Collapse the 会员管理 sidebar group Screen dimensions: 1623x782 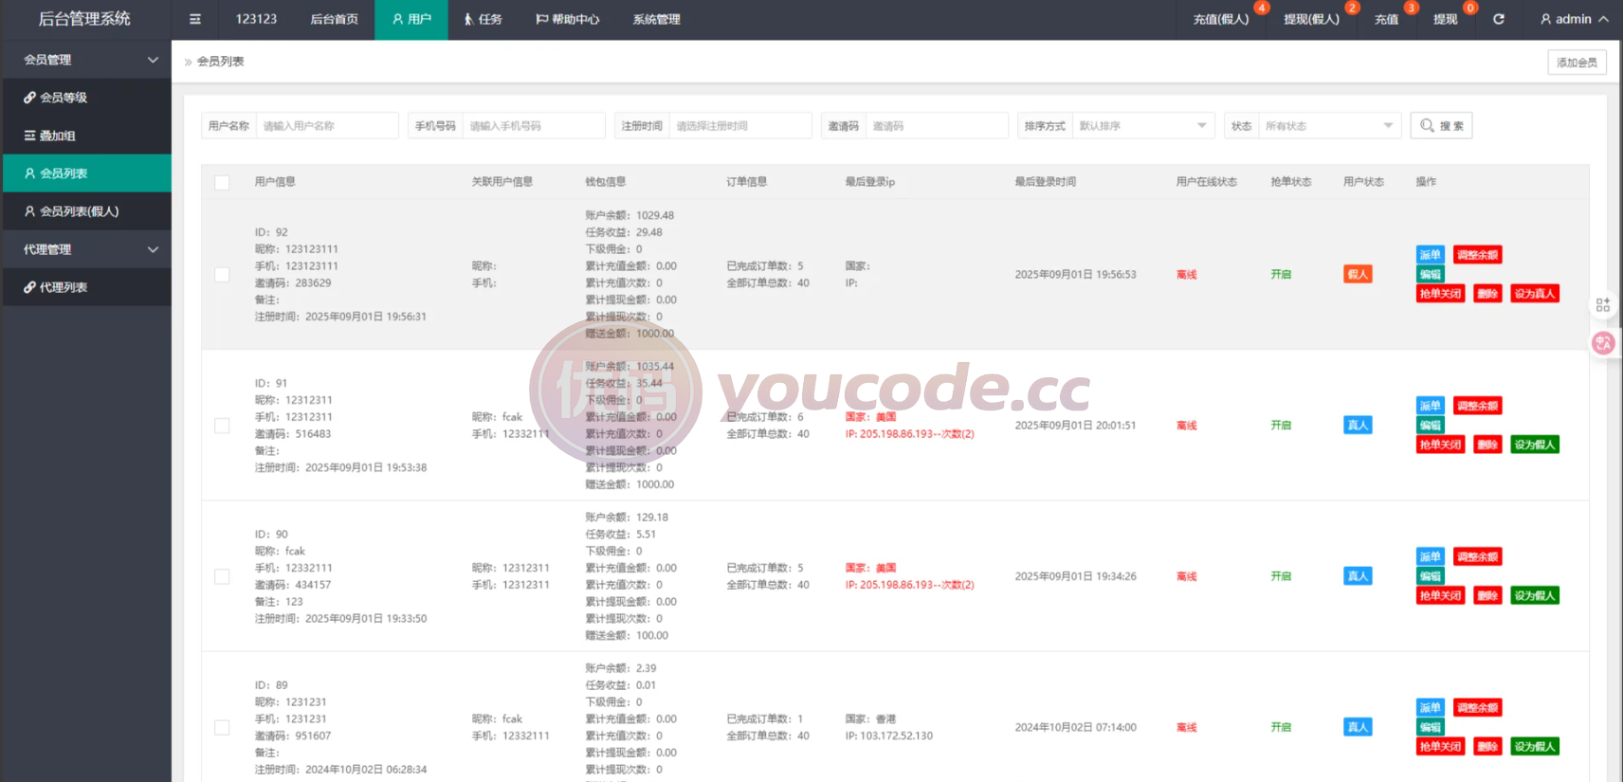point(85,60)
